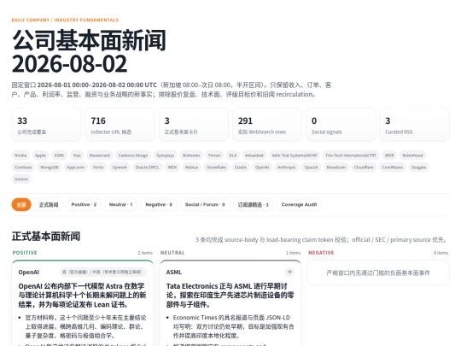
Task: Select the Broadcom company chip
Action: 336,167
